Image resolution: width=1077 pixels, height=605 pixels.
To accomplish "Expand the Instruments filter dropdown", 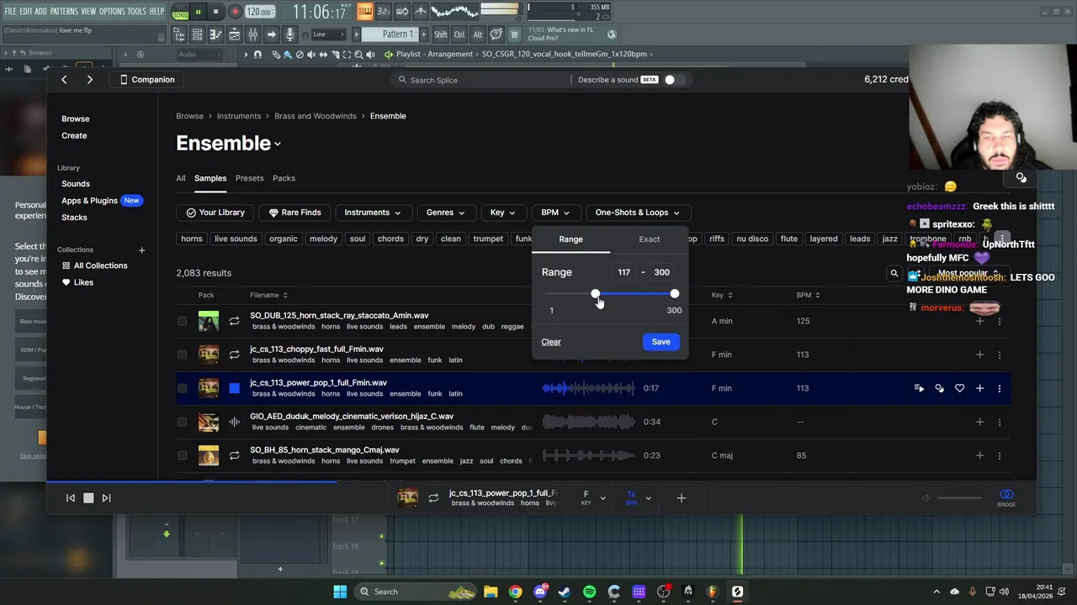I will point(373,213).
